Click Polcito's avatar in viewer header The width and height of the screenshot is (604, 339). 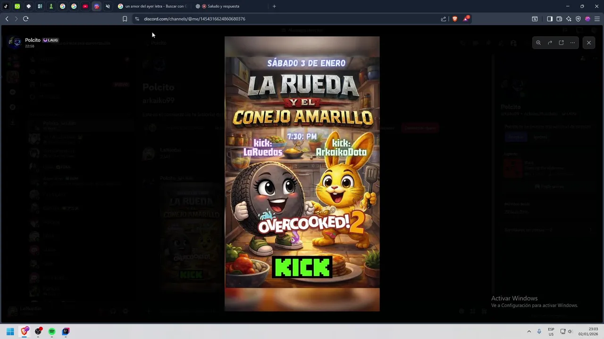tap(15, 42)
